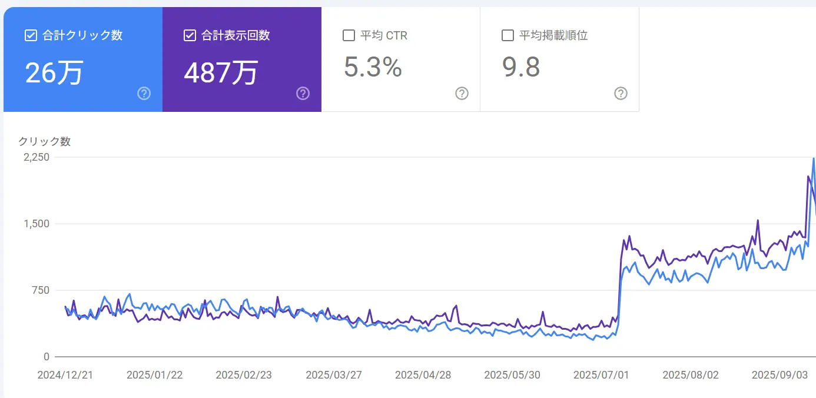This screenshot has width=816, height=398.
Task: Toggle the 平均 CTR metric card on
Action: pos(400,59)
